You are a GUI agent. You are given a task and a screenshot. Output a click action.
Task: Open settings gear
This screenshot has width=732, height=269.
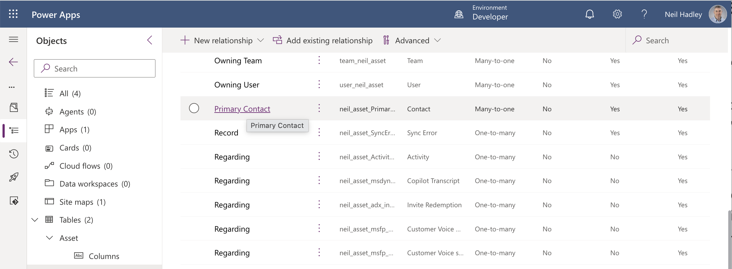(x=617, y=14)
